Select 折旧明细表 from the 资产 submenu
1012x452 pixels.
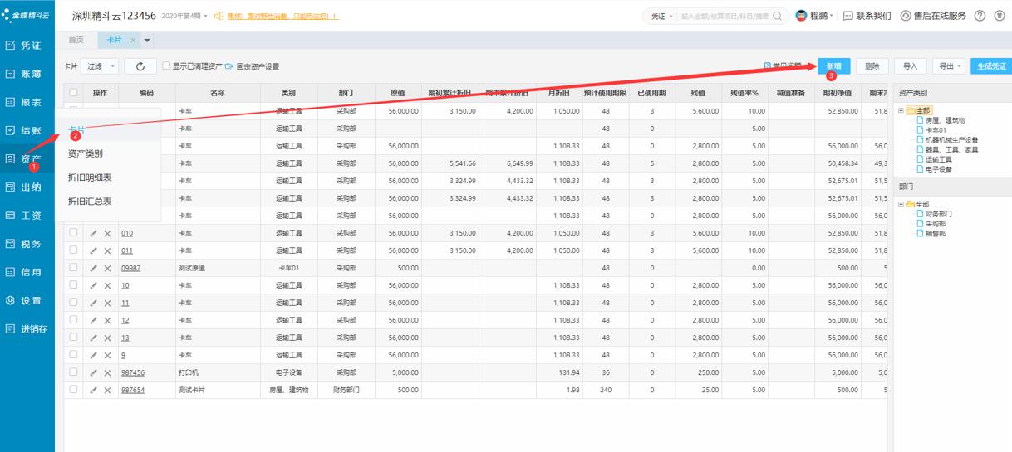tap(90, 177)
